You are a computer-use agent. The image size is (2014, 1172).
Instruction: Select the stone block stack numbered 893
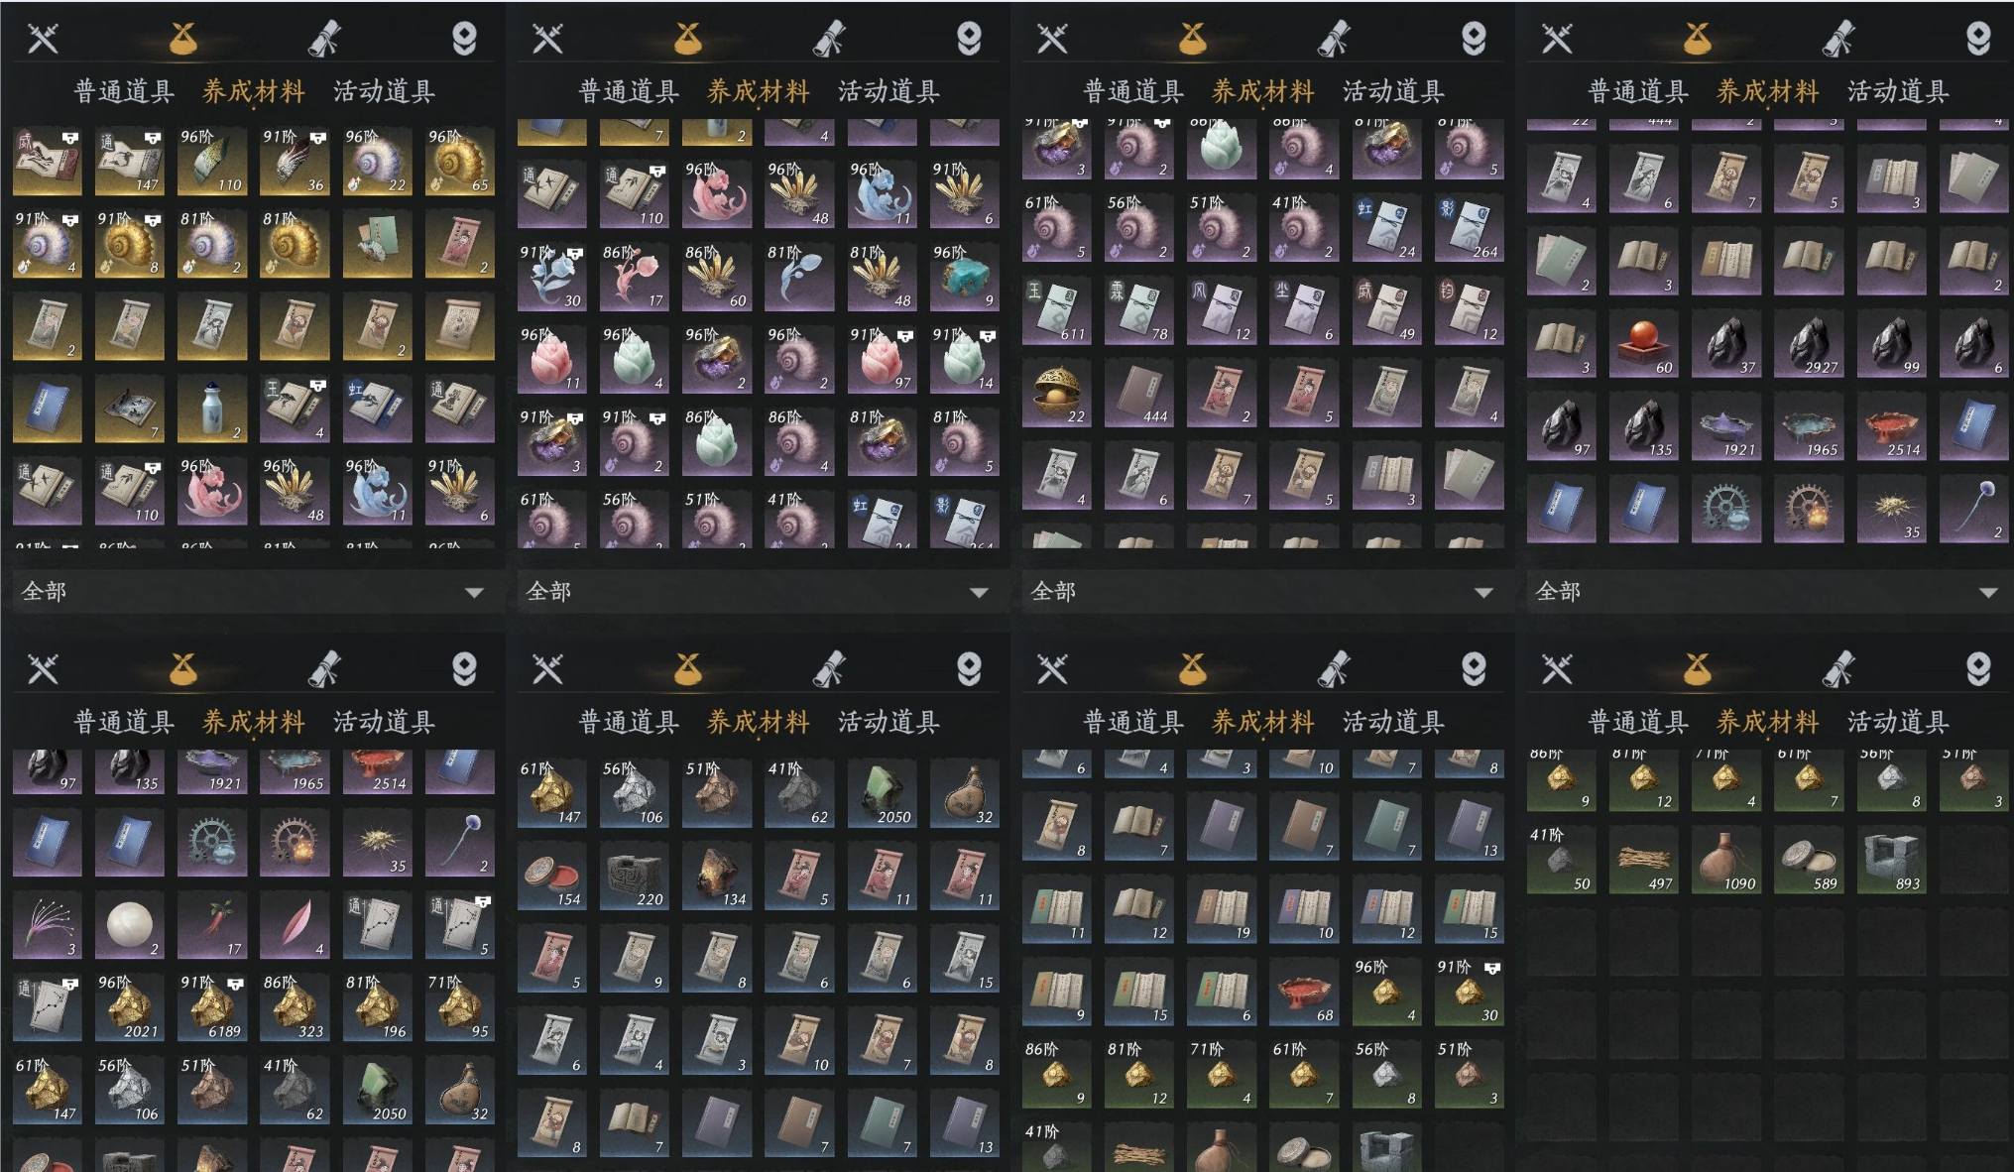[1891, 860]
